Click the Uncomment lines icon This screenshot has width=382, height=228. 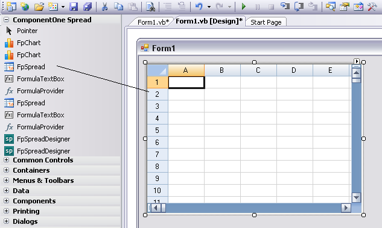pyautogui.click(x=182, y=7)
